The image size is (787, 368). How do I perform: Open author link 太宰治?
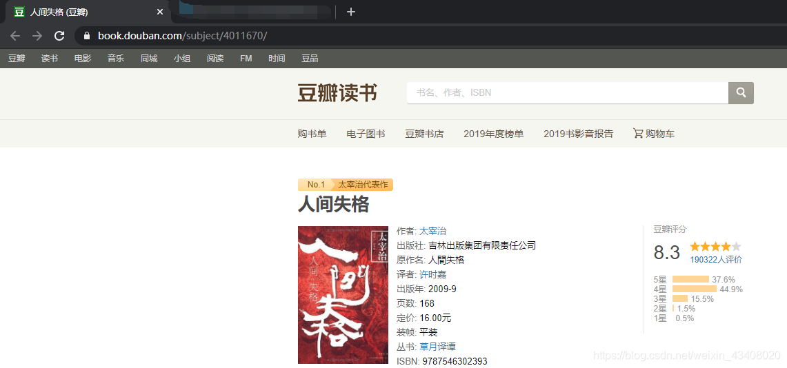point(432,231)
